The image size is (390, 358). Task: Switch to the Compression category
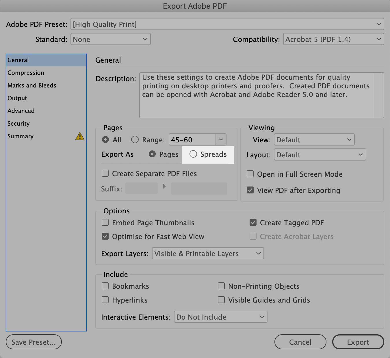[x=46, y=73]
